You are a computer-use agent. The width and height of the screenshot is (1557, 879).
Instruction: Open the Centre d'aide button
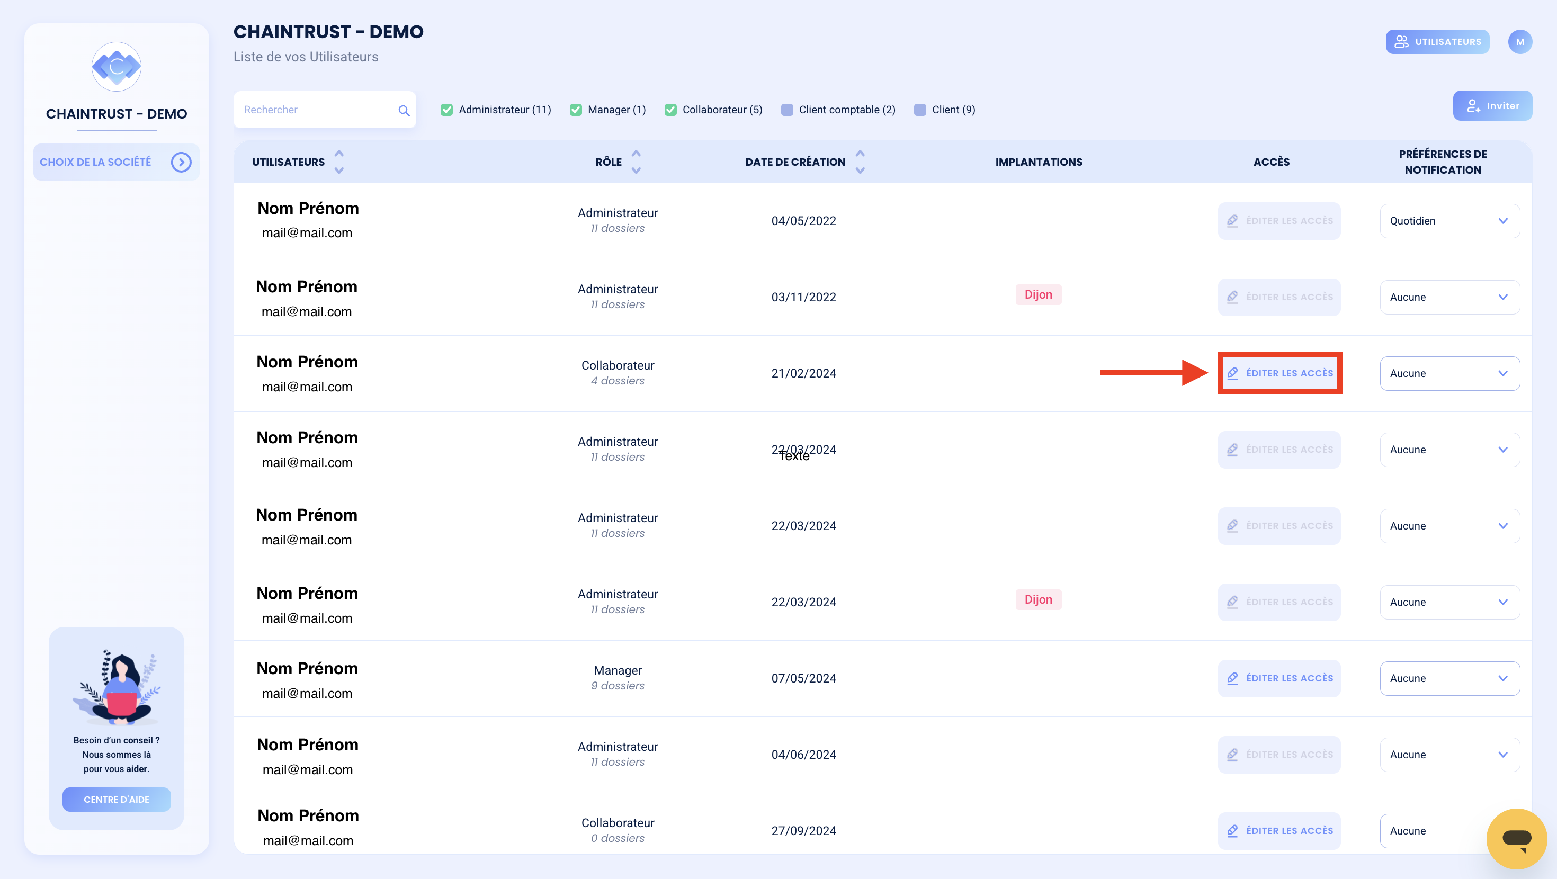click(117, 799)
